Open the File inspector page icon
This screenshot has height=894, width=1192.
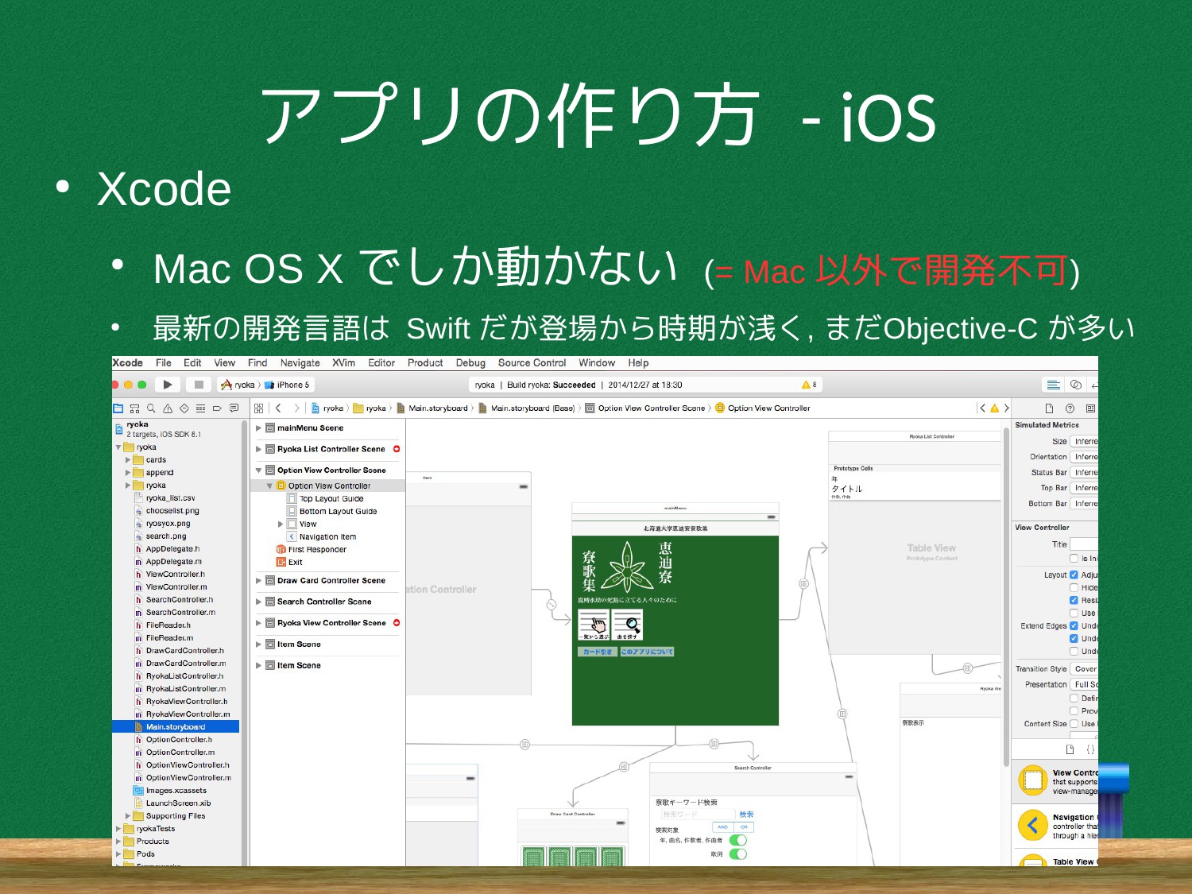tap(1049, 408)
